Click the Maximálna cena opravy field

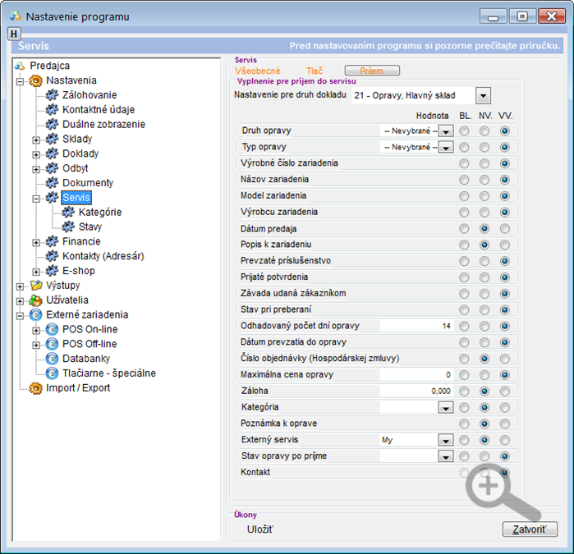pos(416,375)
